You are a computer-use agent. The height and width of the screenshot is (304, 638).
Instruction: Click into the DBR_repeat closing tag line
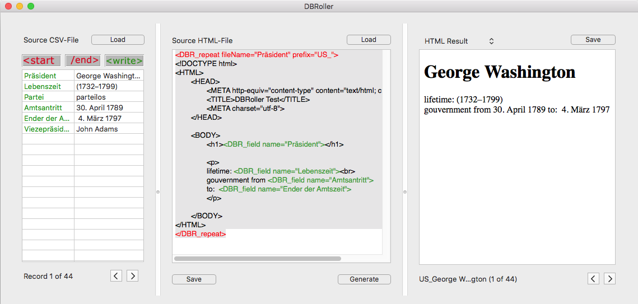(x=201, y=233)
